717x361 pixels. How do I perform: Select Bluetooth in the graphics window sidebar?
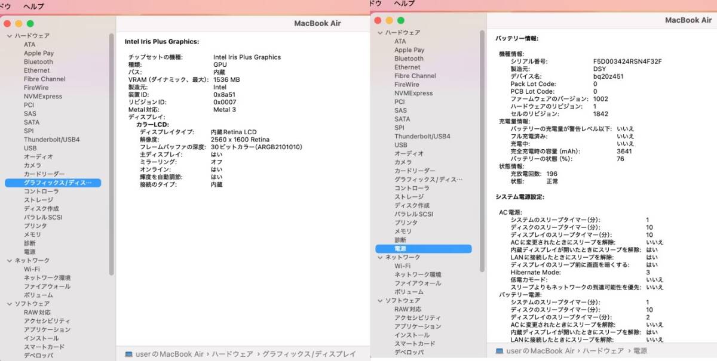38,62
